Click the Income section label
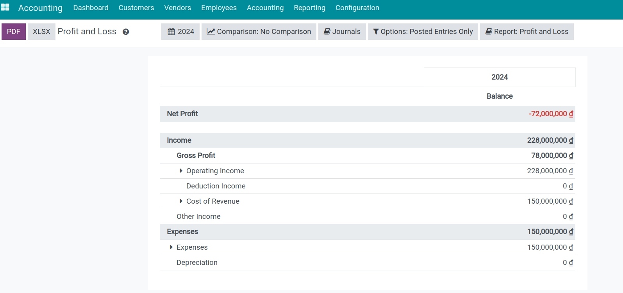This screenshot has width=623, height=293. [x=179, y=140]
